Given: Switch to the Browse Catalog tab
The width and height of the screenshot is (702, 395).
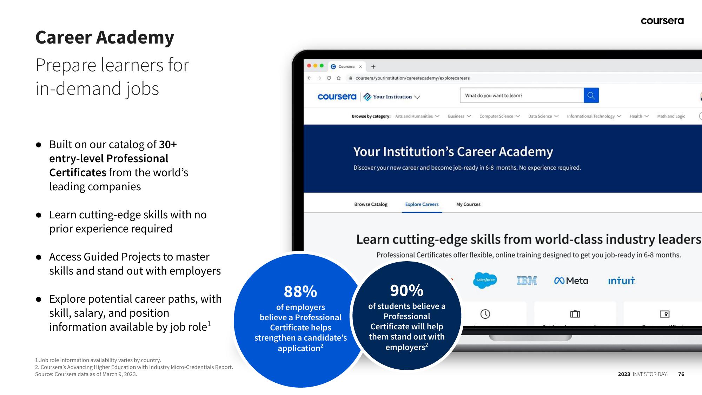Looking at the screenshot, I should pos(371,204).
